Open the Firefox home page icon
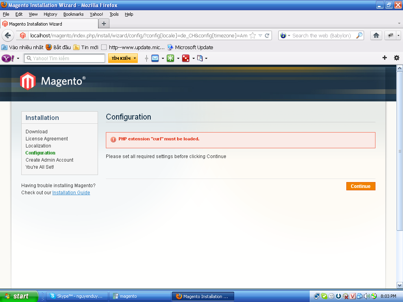Image resolution: width=403 pixels, height=302 pixels. pos(376,35)
